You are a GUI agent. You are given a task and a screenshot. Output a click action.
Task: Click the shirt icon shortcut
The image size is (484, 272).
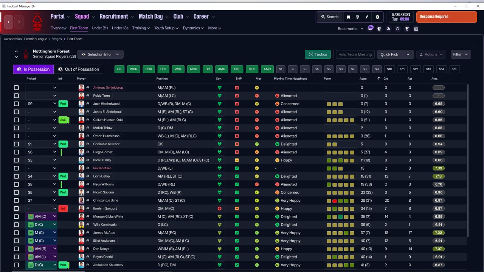point(379,29)
